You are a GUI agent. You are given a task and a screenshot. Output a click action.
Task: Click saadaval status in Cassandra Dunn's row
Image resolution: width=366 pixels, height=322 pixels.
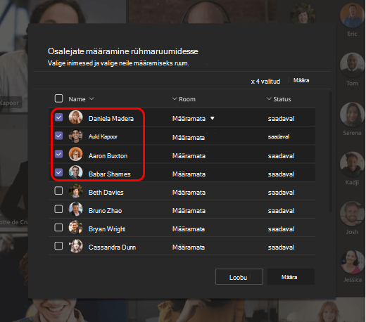click(x=281, y=247)
